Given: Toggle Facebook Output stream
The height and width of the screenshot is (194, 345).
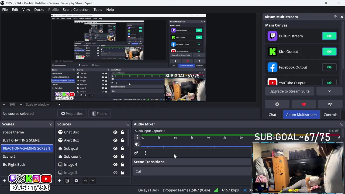Looking at the screenshot, I should click(329, 67).
